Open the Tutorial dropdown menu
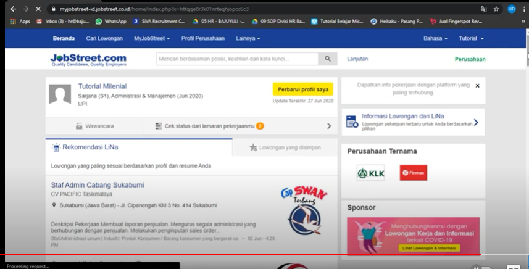Screen dimensions: 529x269 pos(471,38)
